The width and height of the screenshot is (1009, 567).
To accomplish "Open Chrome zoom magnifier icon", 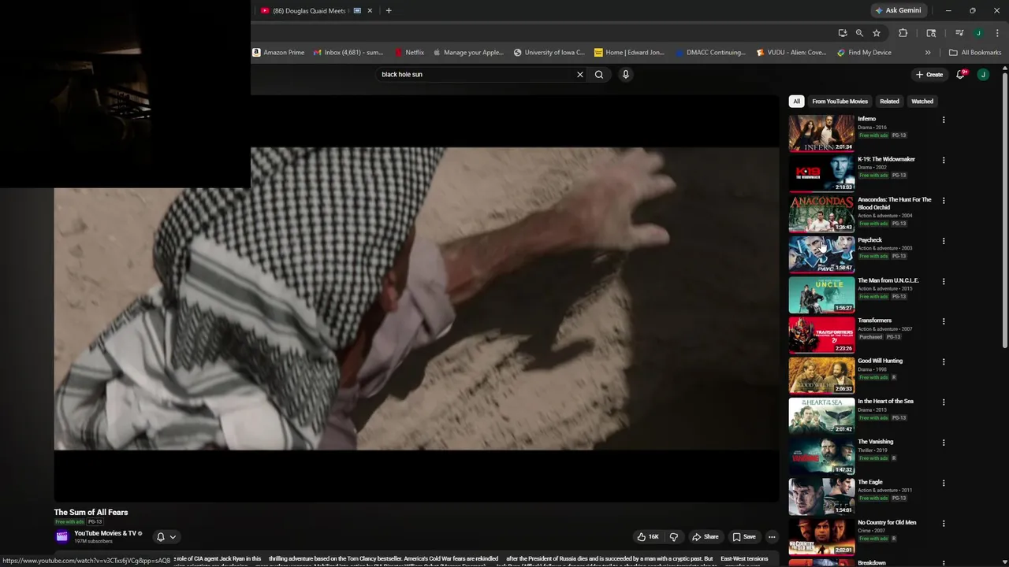I will point(859,33).
